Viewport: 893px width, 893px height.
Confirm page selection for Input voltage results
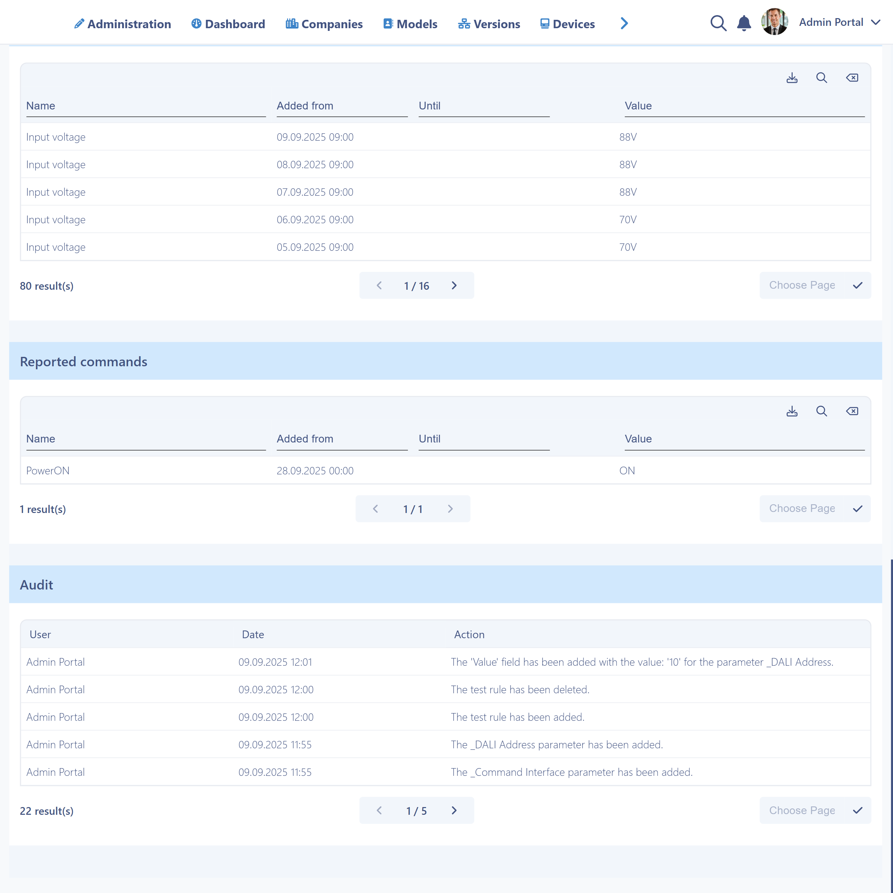858,285
